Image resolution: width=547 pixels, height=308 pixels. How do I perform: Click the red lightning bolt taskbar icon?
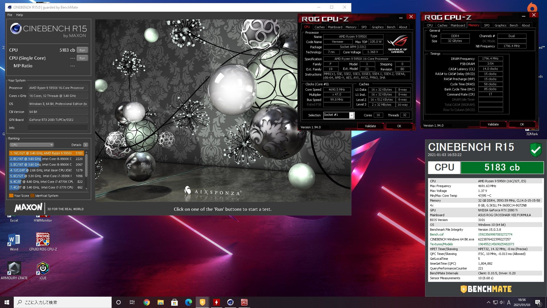pyautogui.click(x=216, y=302)
